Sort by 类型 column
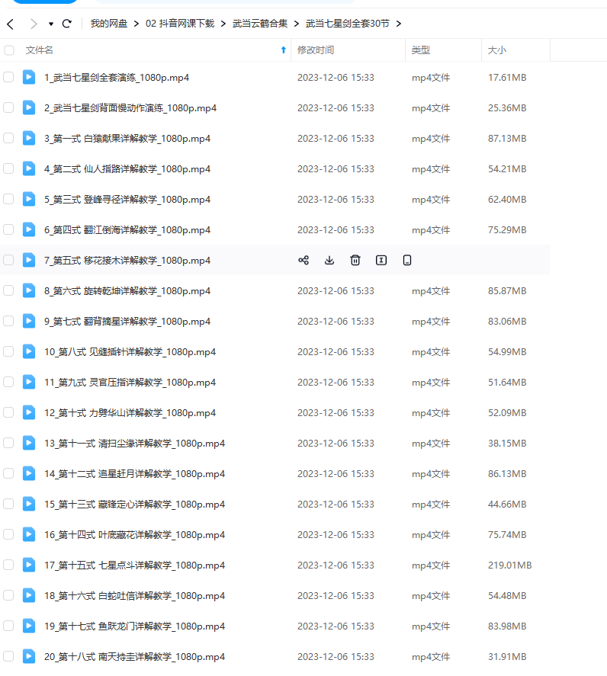 421,50
